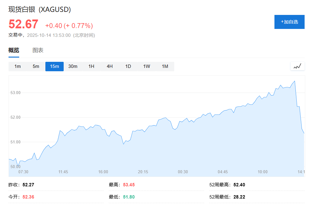Show the 1D daily chart
311x204 pixels.
tap(128, 66)
